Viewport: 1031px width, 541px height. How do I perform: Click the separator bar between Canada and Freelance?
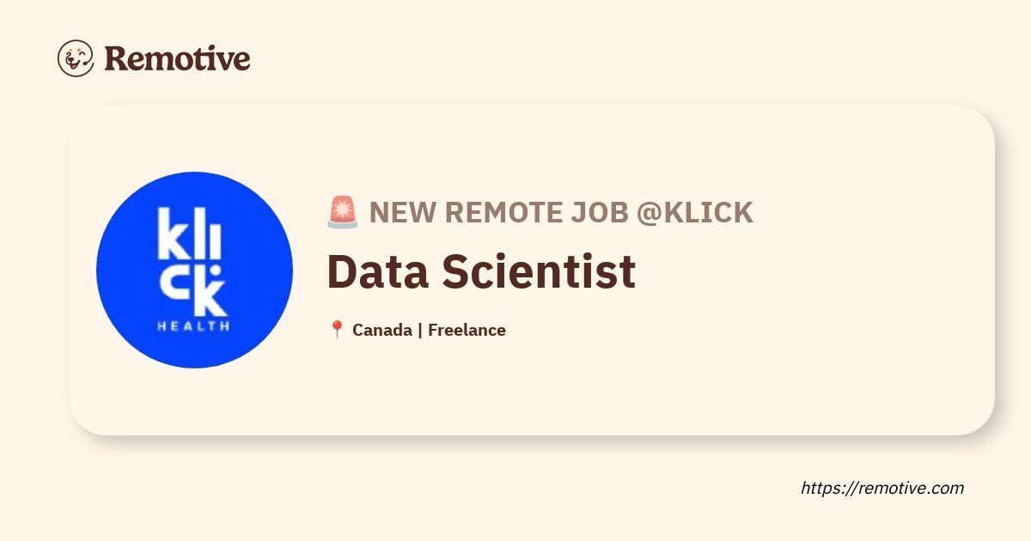419,330
